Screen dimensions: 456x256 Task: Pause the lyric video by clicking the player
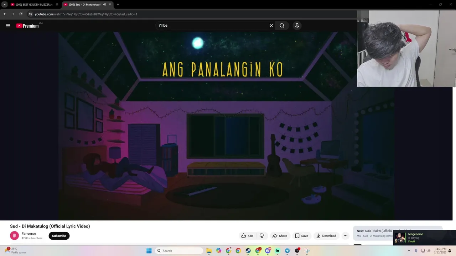click(x=226, y=126)
